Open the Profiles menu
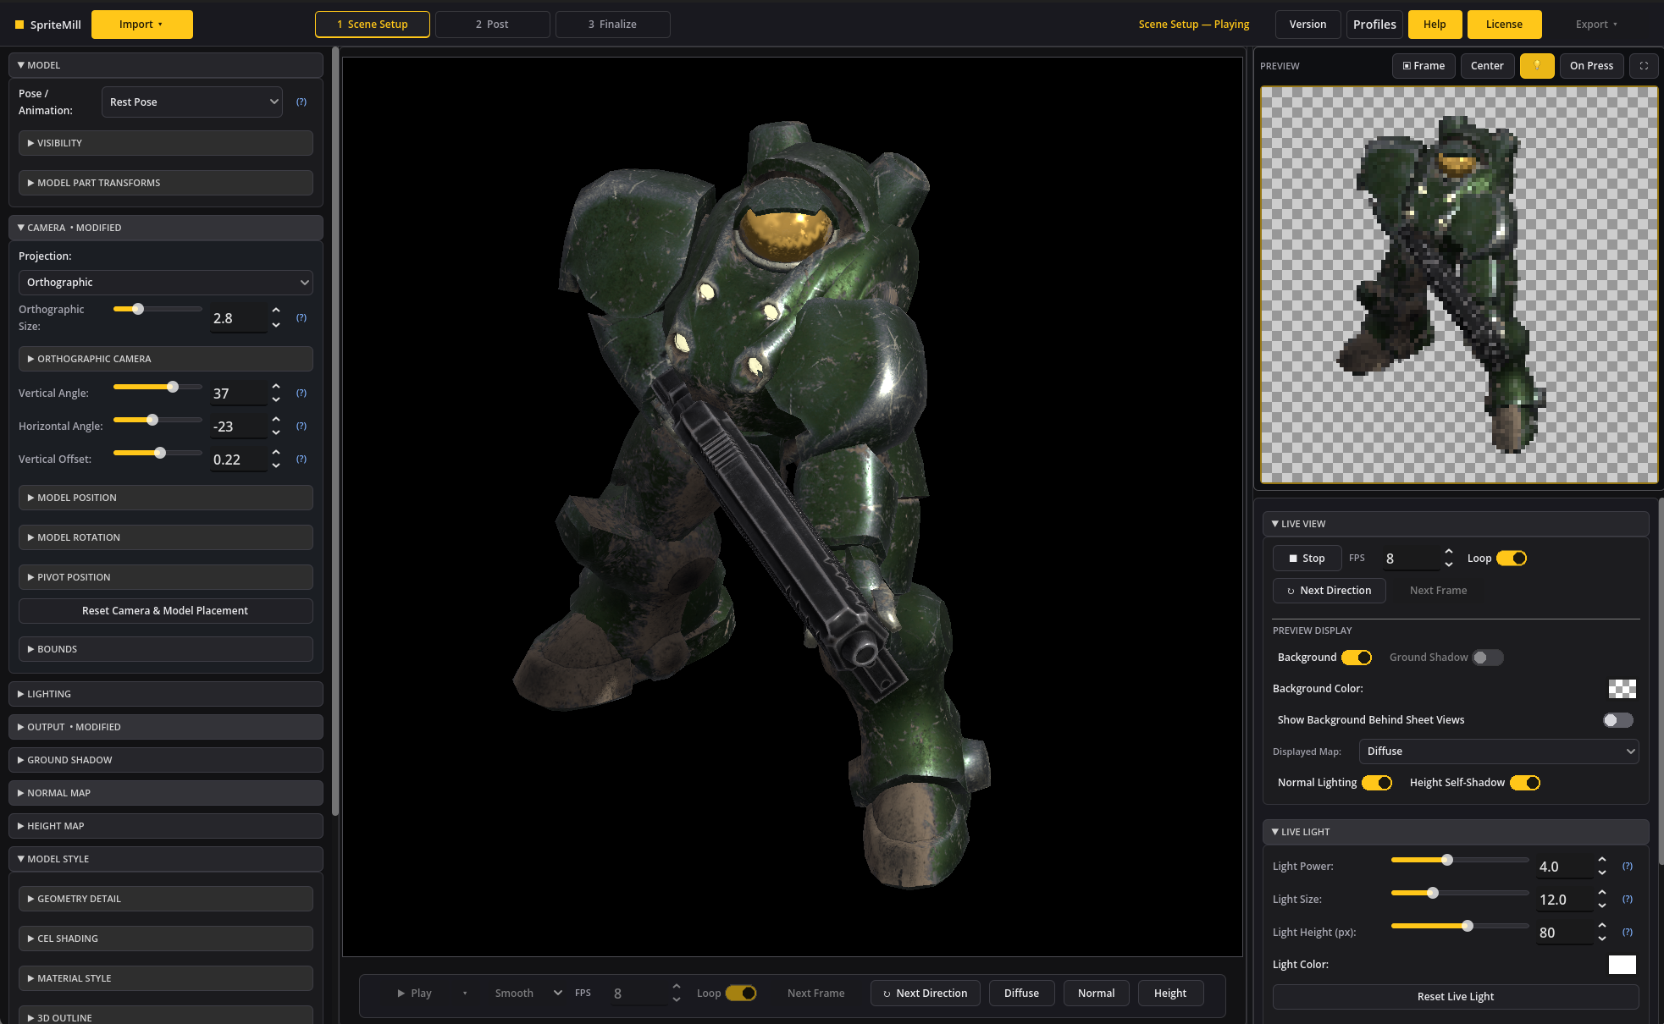This screenshot has width=1664, height=1024. [x=1374, y=25]
